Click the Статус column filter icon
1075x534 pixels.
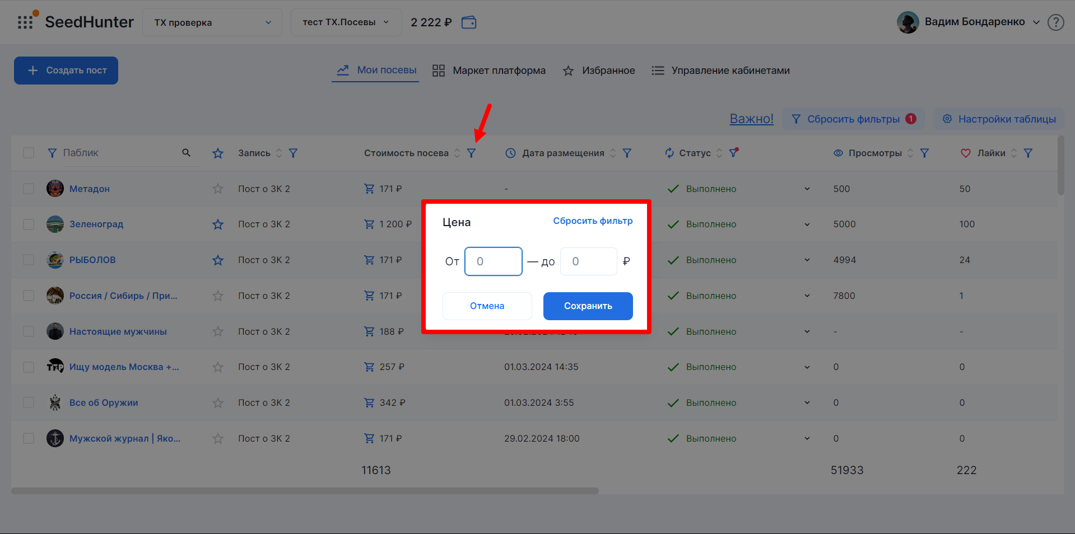[733, 153]
